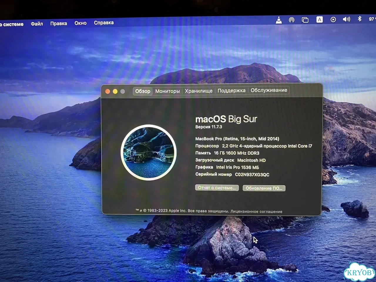Open the screen mirroring menu bar icon
Image resolution: width=376 pixels, height=282 pixels.
click(305, 20)
